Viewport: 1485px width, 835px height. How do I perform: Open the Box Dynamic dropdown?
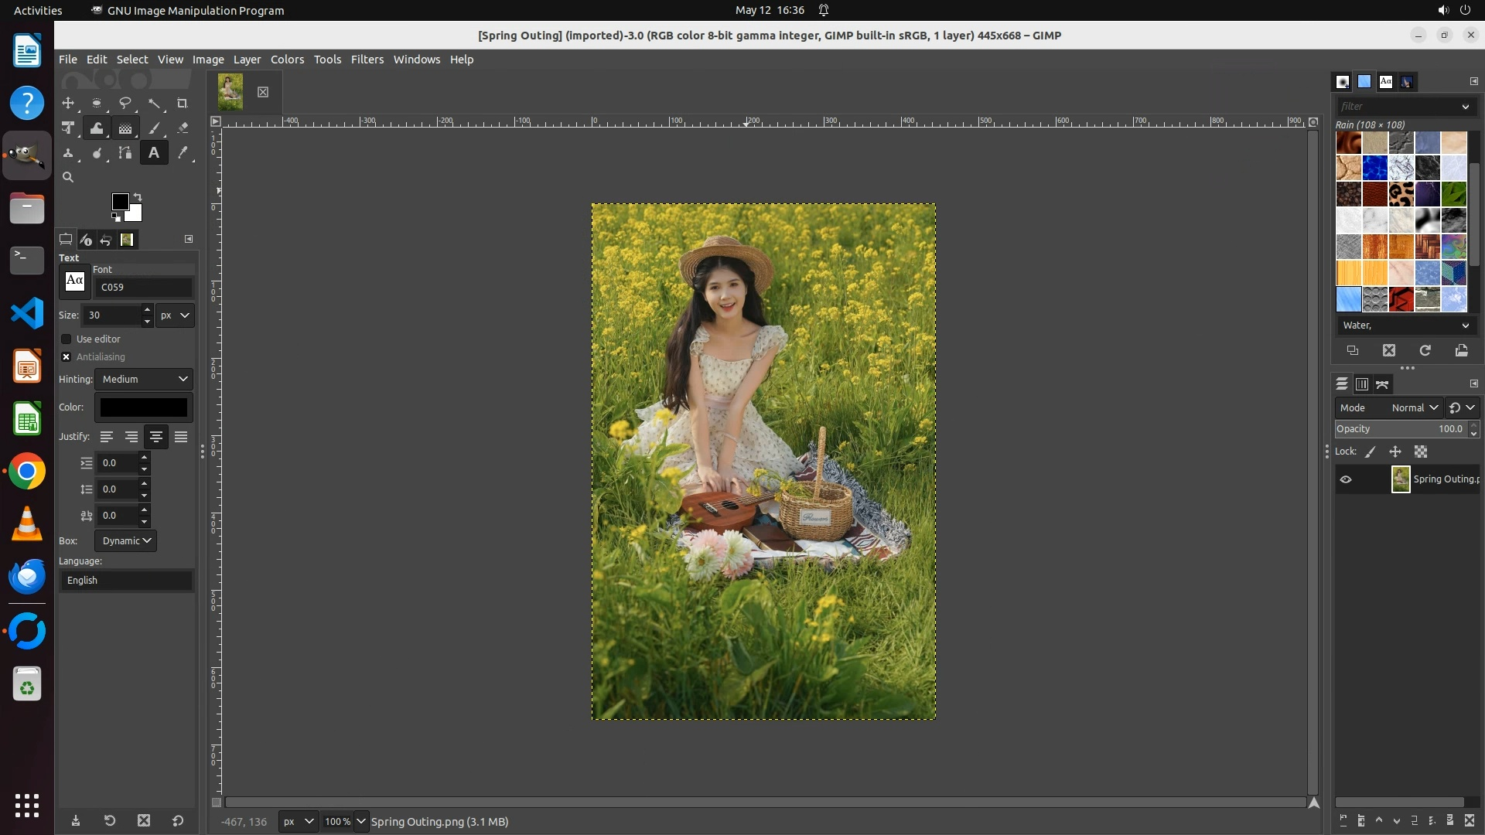click(x=125, y=540)
